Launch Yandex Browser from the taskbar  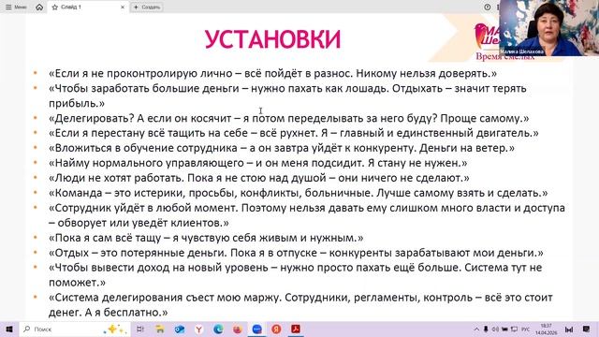point(198,329)
